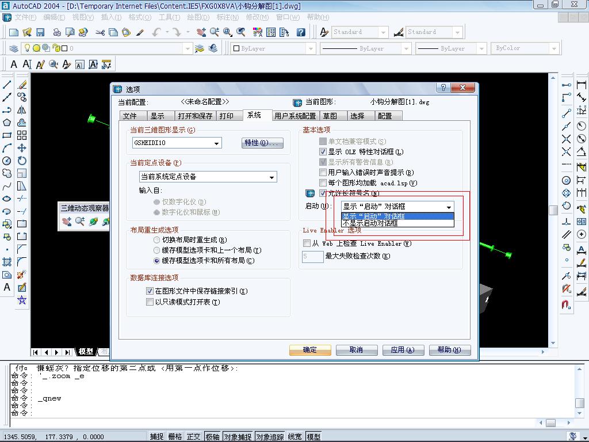Click the Plot printer icon

[57, 32]
